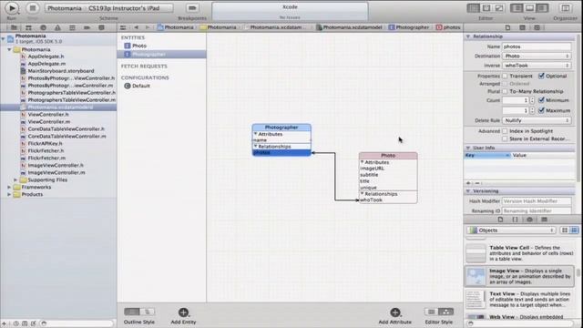This screenshot has height=328, width=583.
Task: Show the Quick Help inspector tab
Action: (522, 27)
